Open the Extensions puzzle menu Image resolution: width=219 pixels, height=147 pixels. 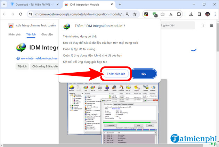coord(179,14)
